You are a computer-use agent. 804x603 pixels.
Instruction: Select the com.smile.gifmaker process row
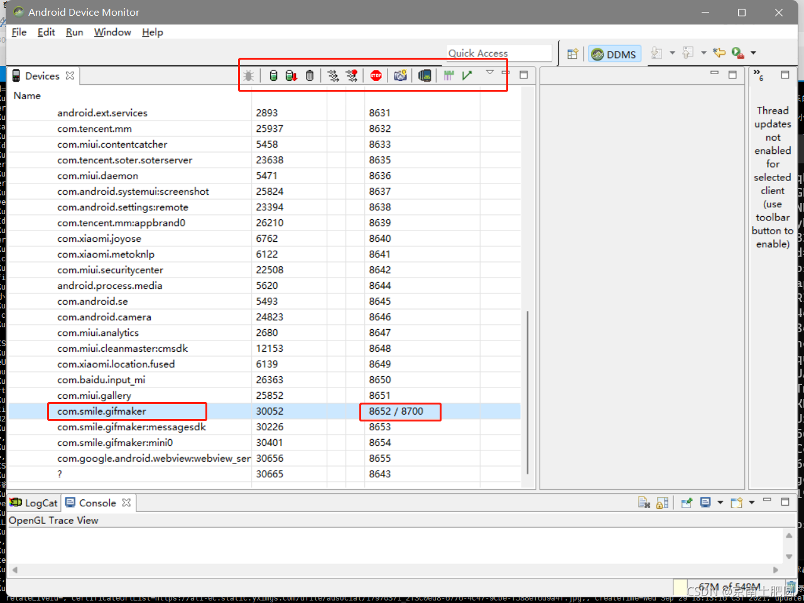point(264,411)
